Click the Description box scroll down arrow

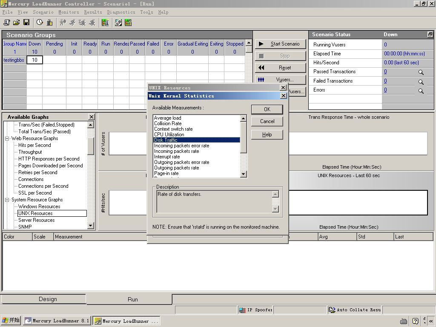pyautogui.click(x=275, y=209)
